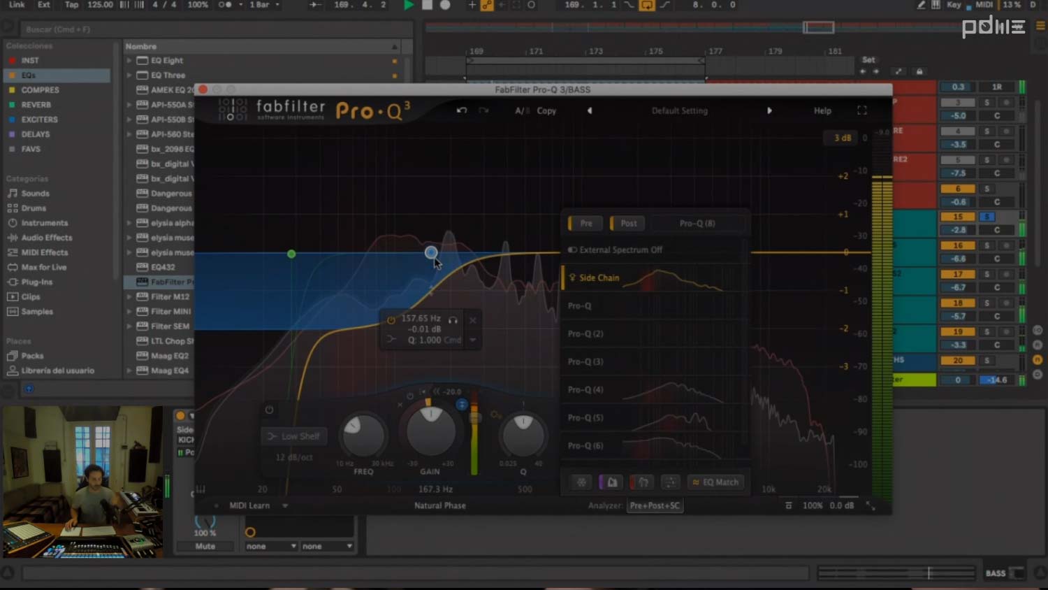
Task: Select the blue EQ band node
Action: coord(431,252)
